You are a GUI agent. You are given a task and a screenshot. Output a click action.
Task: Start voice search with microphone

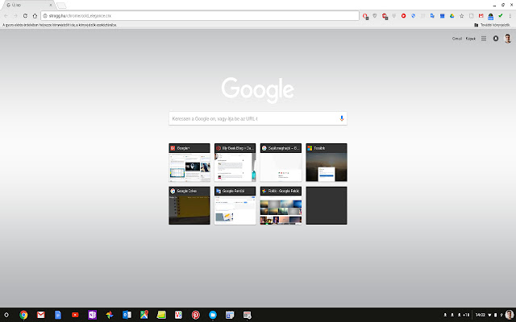pyautogui.click(x=342, y=118)
